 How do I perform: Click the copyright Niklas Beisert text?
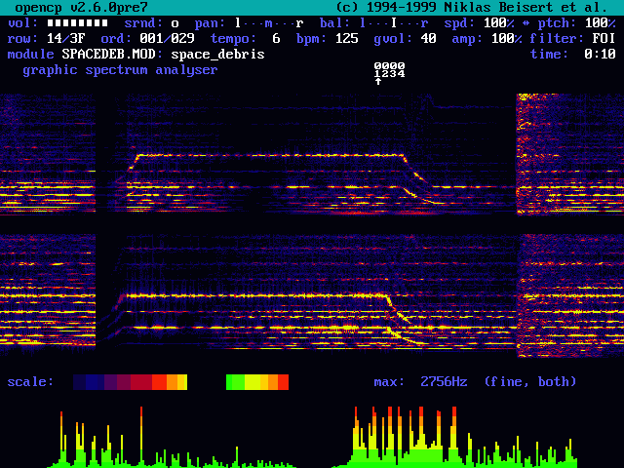[472, 7]
